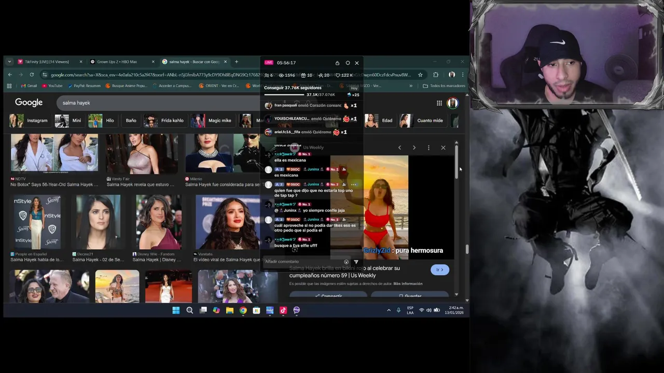664x373 pixels.
Task: Click the preview panel's vertical scrollbar
Action: [x=457, y=161]
